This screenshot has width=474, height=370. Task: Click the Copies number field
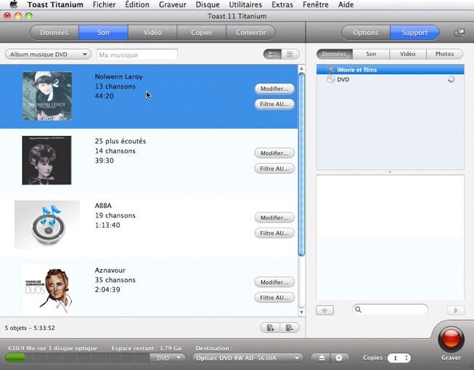click(x=396, y=358)
